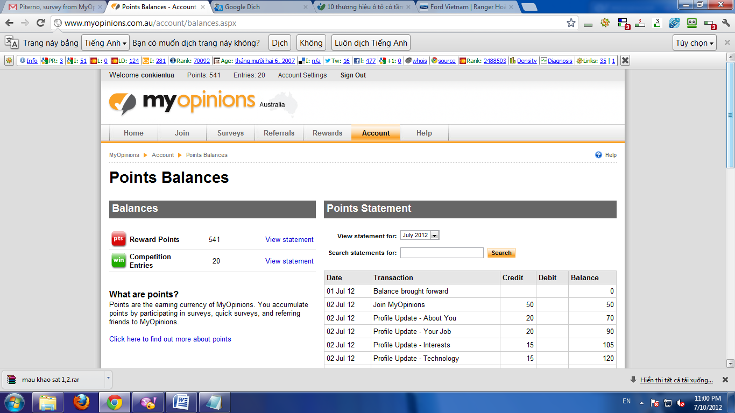Open the Tiếng Anh language dropdown
Image resolution: width=735 pixels, height=413 pixels.
pos(106,43)
